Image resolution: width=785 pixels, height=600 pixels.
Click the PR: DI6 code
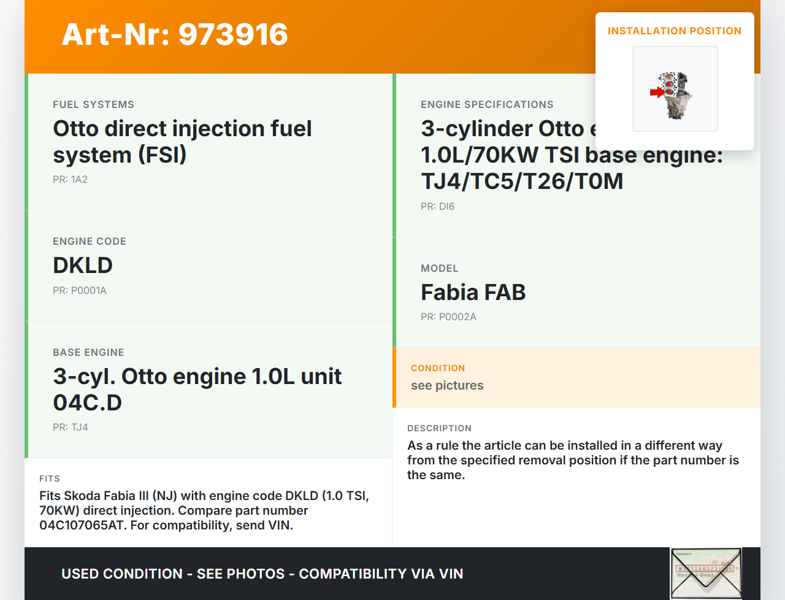(437, 206)
